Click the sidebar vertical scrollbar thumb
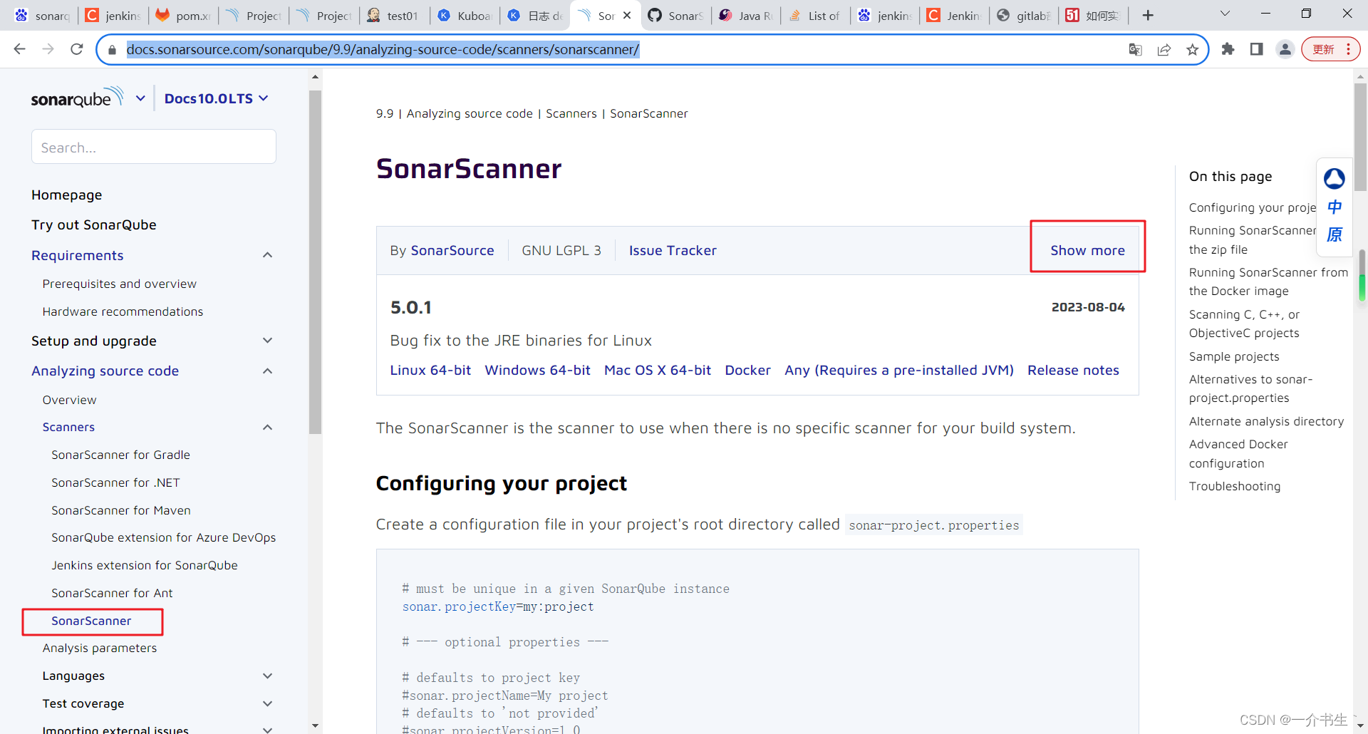 [315, 262]
